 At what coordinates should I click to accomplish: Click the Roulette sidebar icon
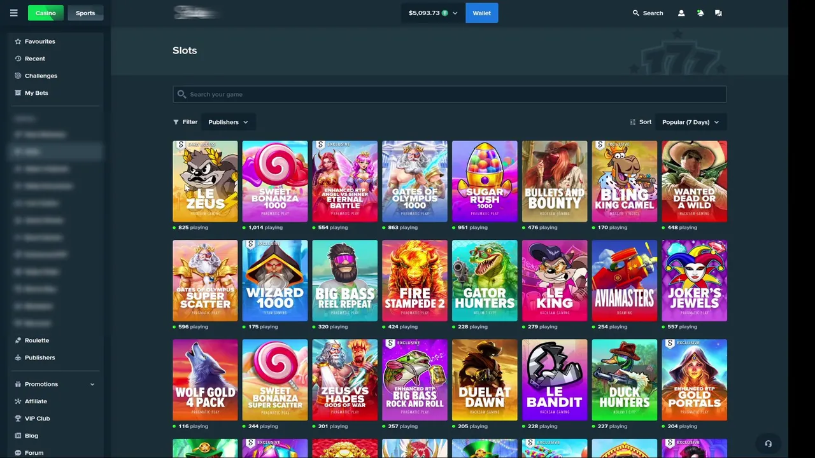coord(18,340)
